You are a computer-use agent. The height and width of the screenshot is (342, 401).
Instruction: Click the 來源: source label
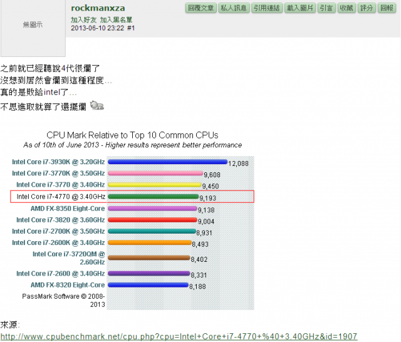click(10, 325)
